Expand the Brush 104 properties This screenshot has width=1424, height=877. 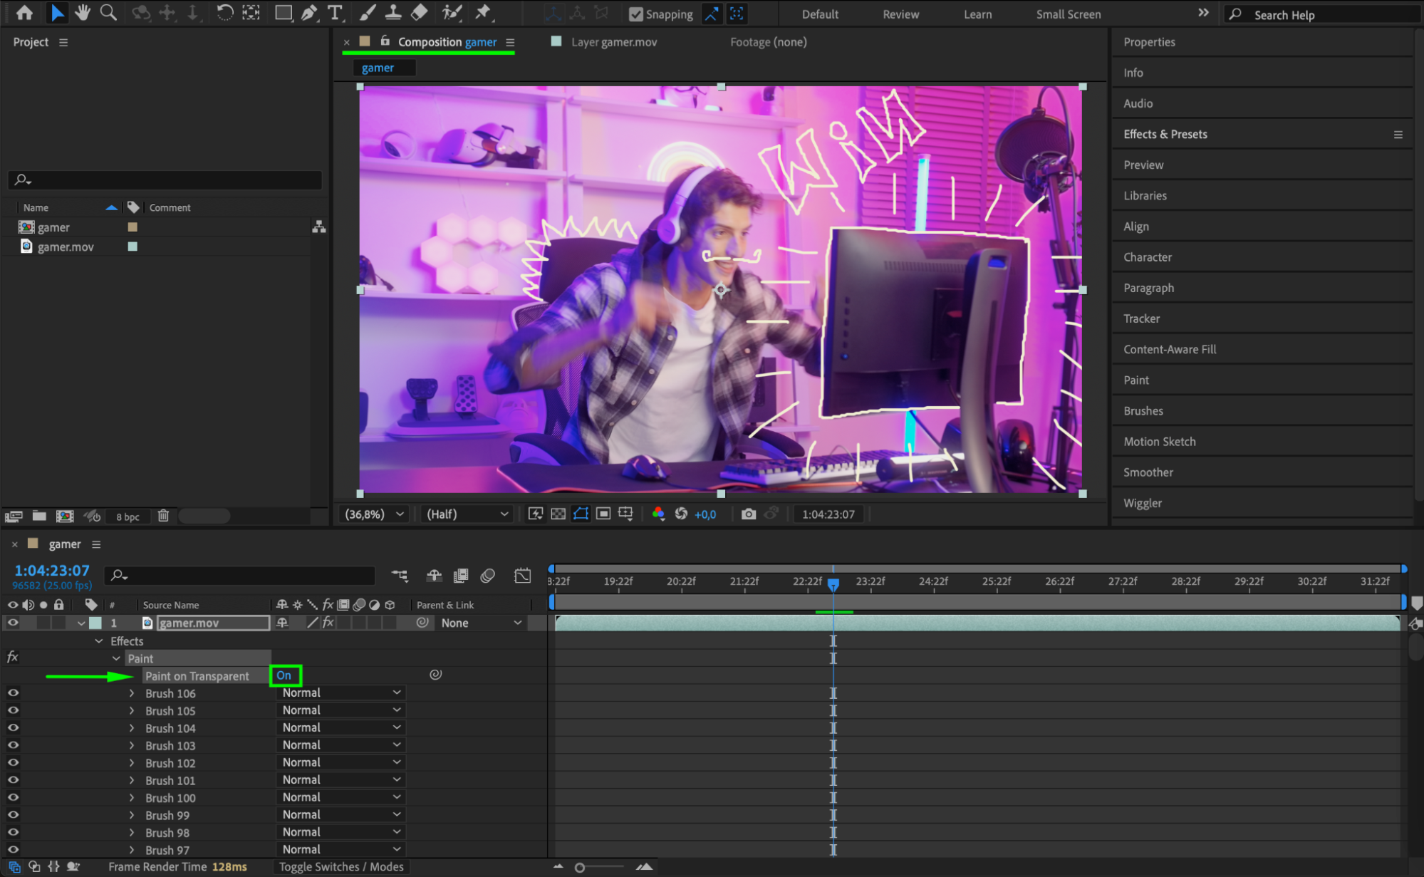132,728
